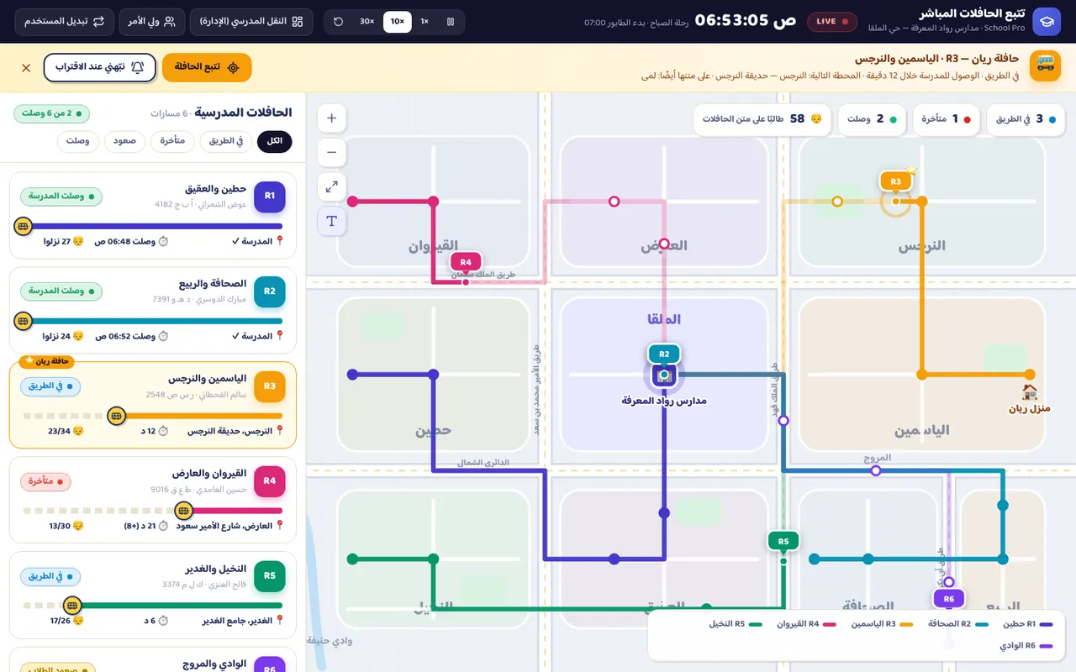Open fullscreen map view icon

click(332, 187)
